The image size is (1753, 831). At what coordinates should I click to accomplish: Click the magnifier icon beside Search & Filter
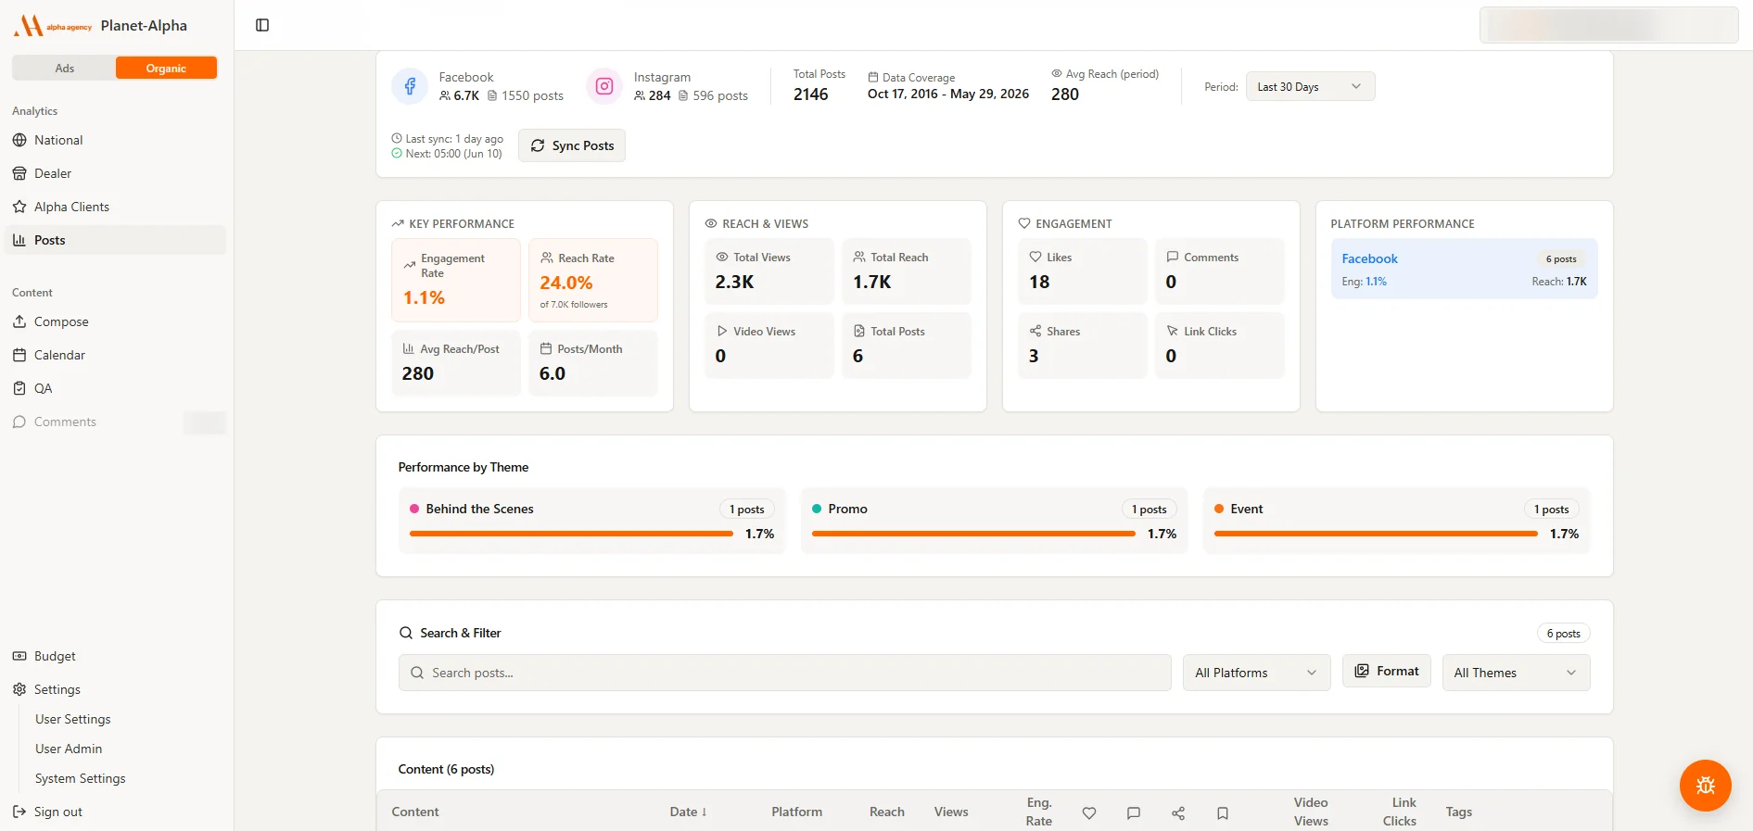point(406,633)
